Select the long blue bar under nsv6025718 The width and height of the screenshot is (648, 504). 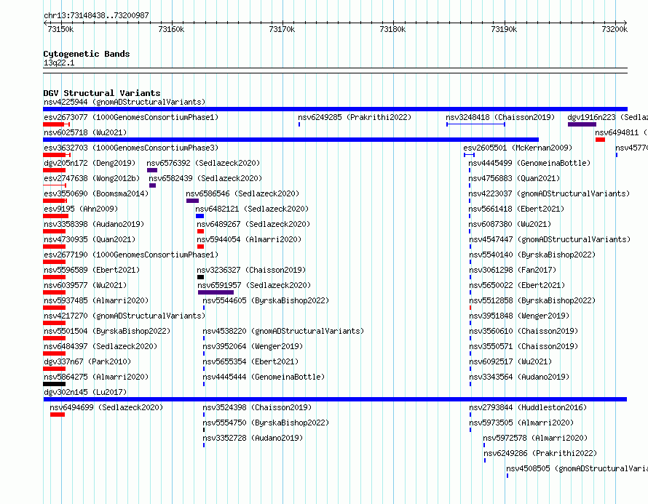291,140
